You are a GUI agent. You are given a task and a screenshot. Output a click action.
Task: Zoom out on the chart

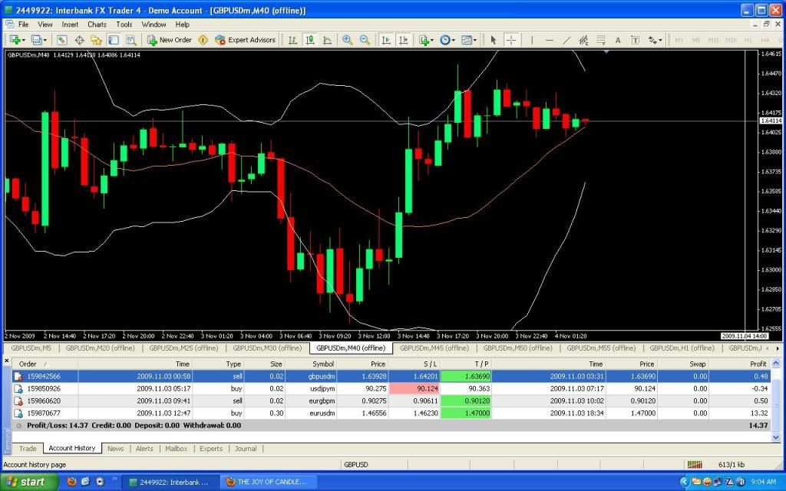pos(365,40)
